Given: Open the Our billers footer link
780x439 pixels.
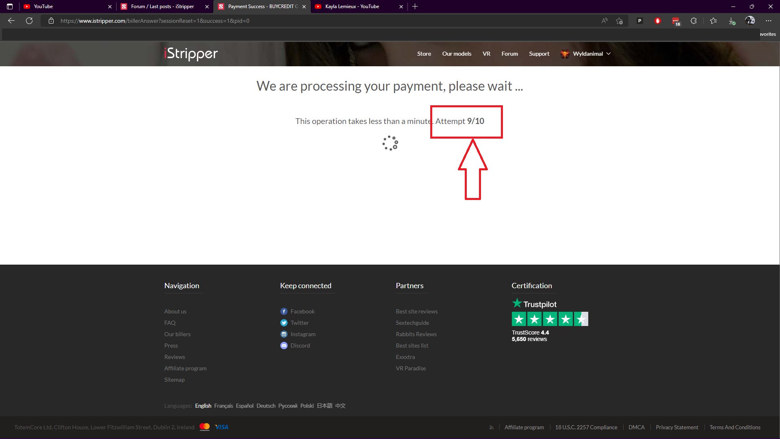Looking at the screenshot, I should pyautogui.click(x=177, y=334).
